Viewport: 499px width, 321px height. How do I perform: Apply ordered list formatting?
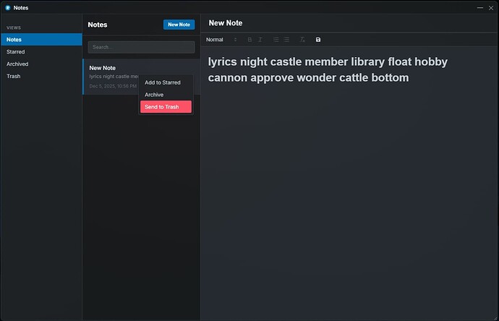tap(276, 40)
